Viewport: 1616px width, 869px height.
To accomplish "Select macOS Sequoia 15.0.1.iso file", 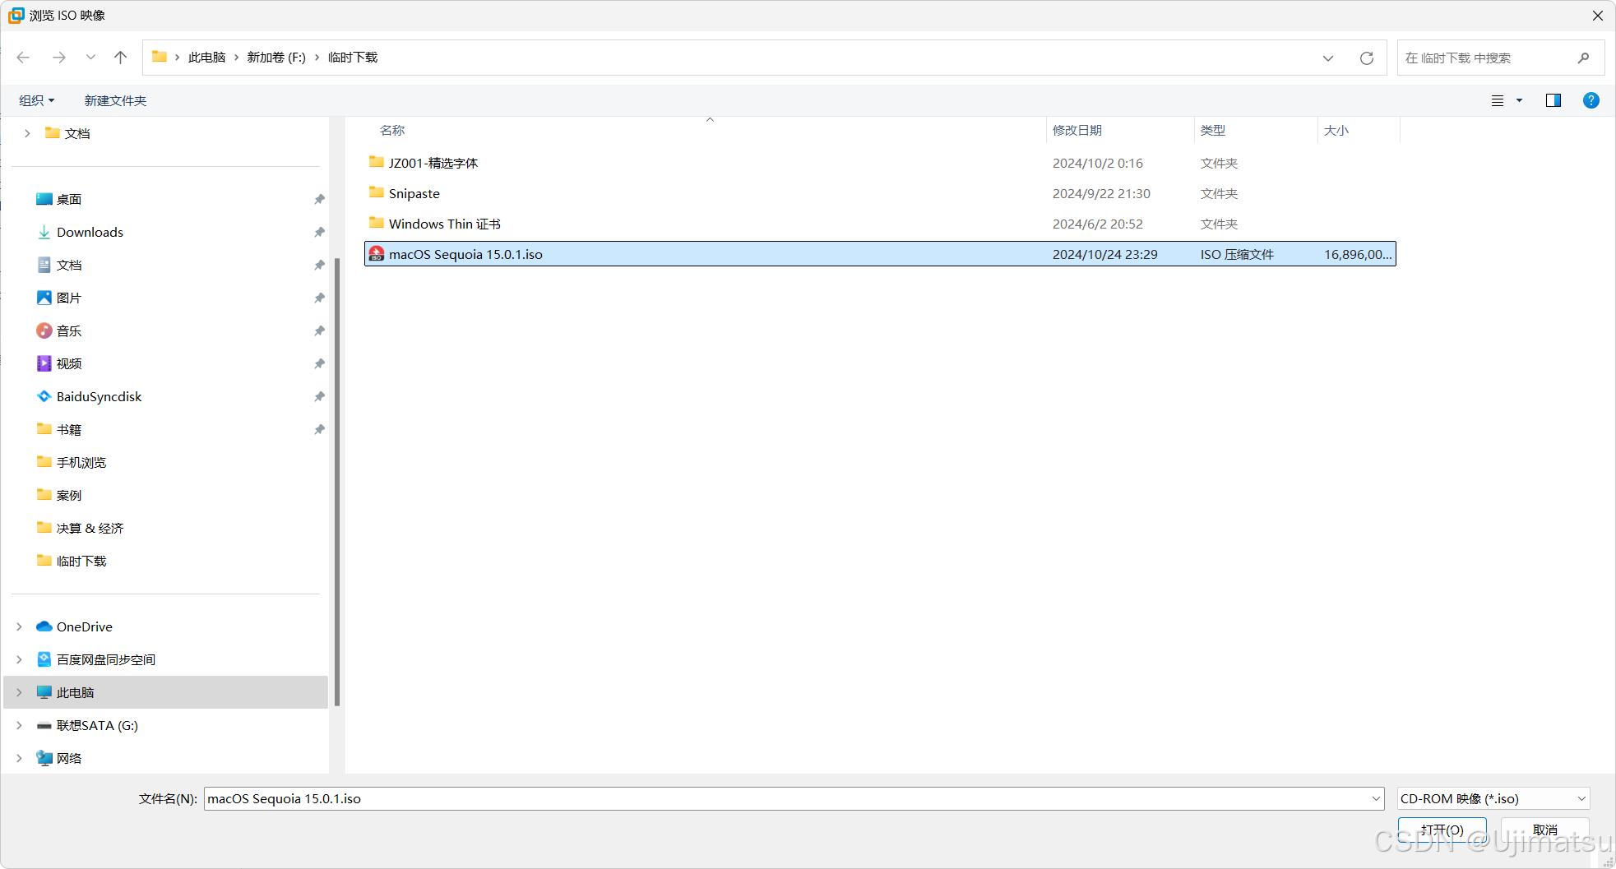I will (880, 254).
